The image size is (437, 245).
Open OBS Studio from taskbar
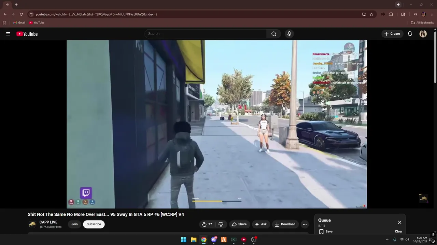click(x=254, y=240)
